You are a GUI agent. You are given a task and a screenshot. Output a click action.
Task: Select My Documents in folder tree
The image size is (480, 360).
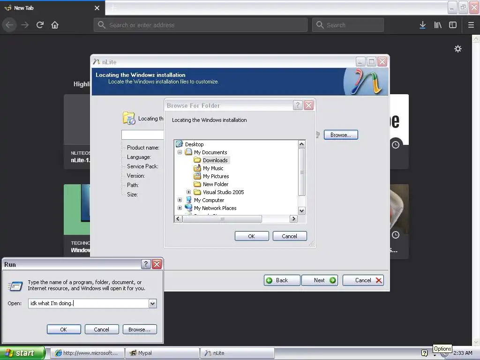[210, 152]
